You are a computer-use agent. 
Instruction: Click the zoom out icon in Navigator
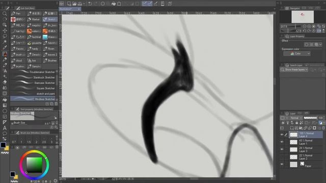[305, 26]
